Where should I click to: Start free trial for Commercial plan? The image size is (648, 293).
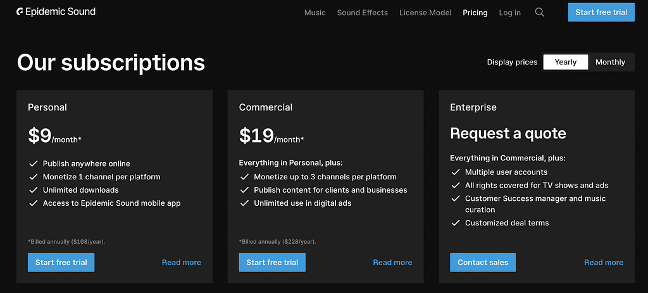pyautogui.click(x=272, y=262)
